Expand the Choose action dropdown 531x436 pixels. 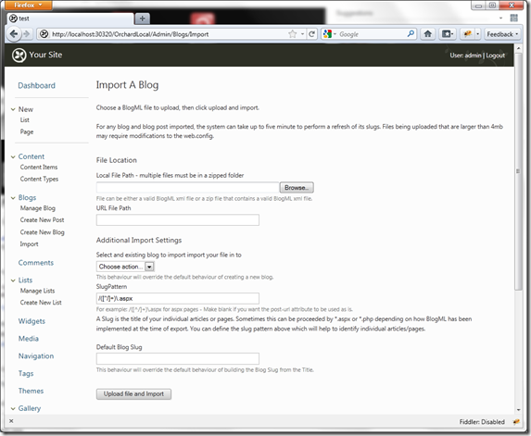(x=126, y=267)
